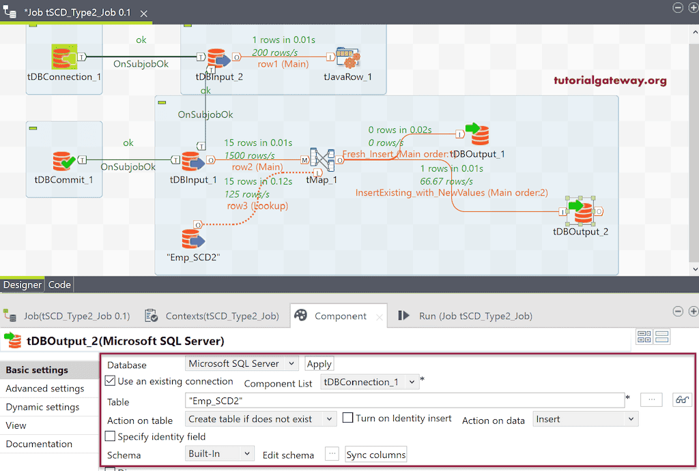The image size is (699, 471).
Task: Uncheck Use an existing connection
Action: tap(110, 381)
